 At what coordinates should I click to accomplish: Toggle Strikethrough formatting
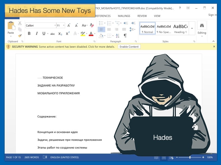coord(52,34)
